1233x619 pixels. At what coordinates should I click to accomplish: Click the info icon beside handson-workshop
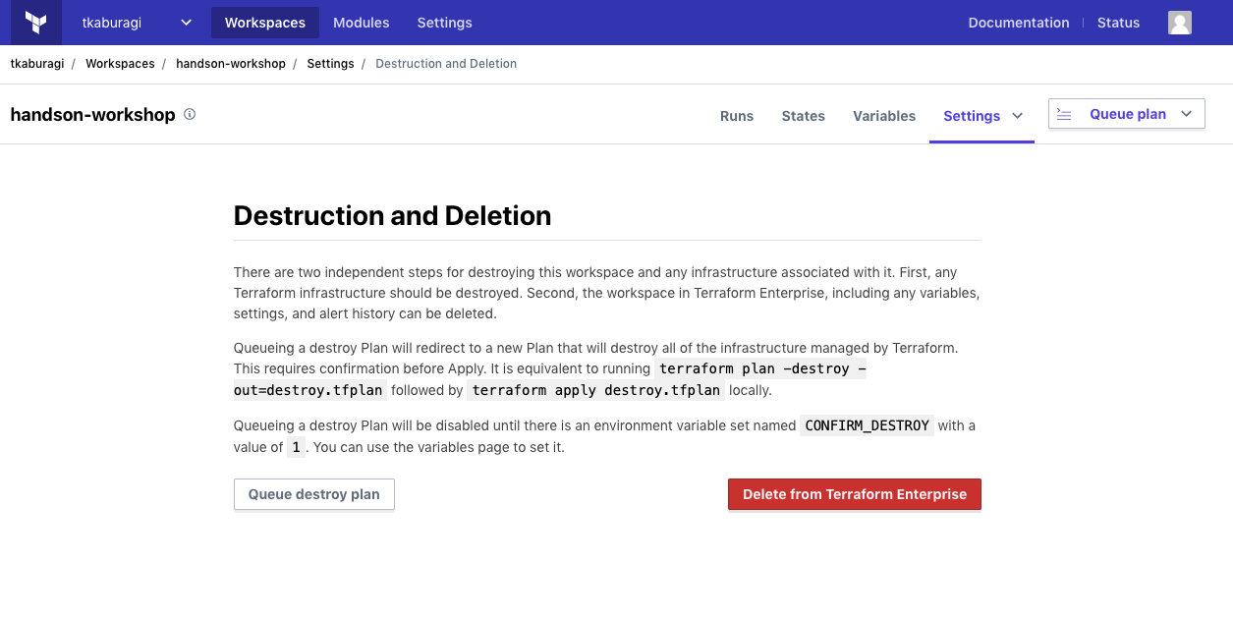click(x=190, y=114)
